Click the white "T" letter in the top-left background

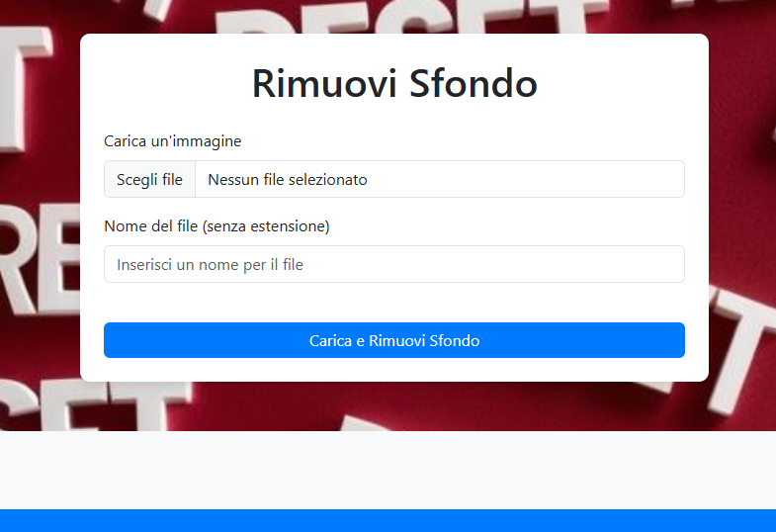[x=25, y=59]
